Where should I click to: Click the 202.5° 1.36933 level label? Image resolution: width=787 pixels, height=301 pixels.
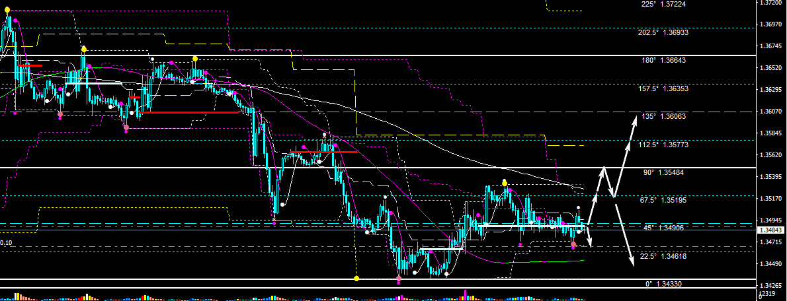click(663, 32)
